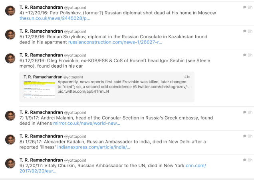Click reply bubble icon on Andrei Malanin tweet

(244, 112)
